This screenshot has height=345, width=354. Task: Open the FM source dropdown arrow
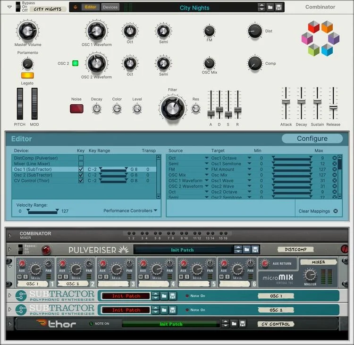[206, 169]
